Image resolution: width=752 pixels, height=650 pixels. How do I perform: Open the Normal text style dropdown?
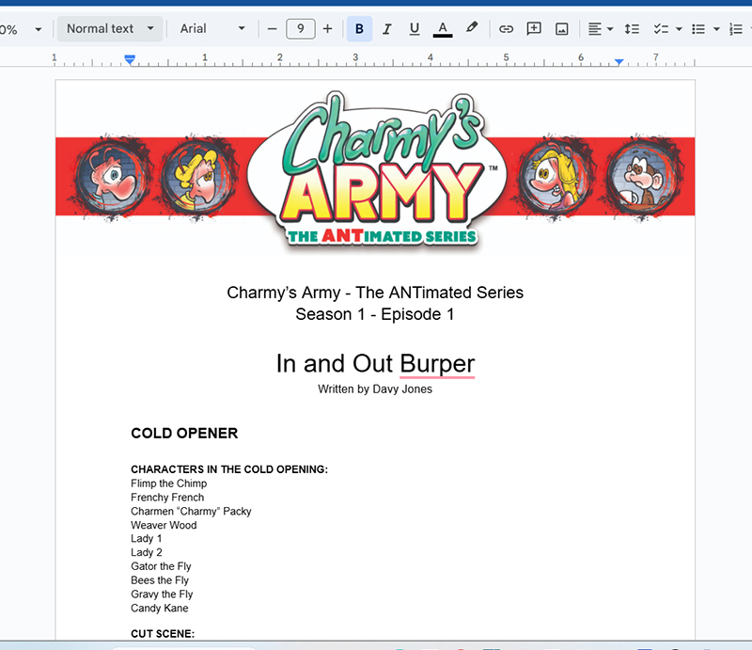click(110, 29)
